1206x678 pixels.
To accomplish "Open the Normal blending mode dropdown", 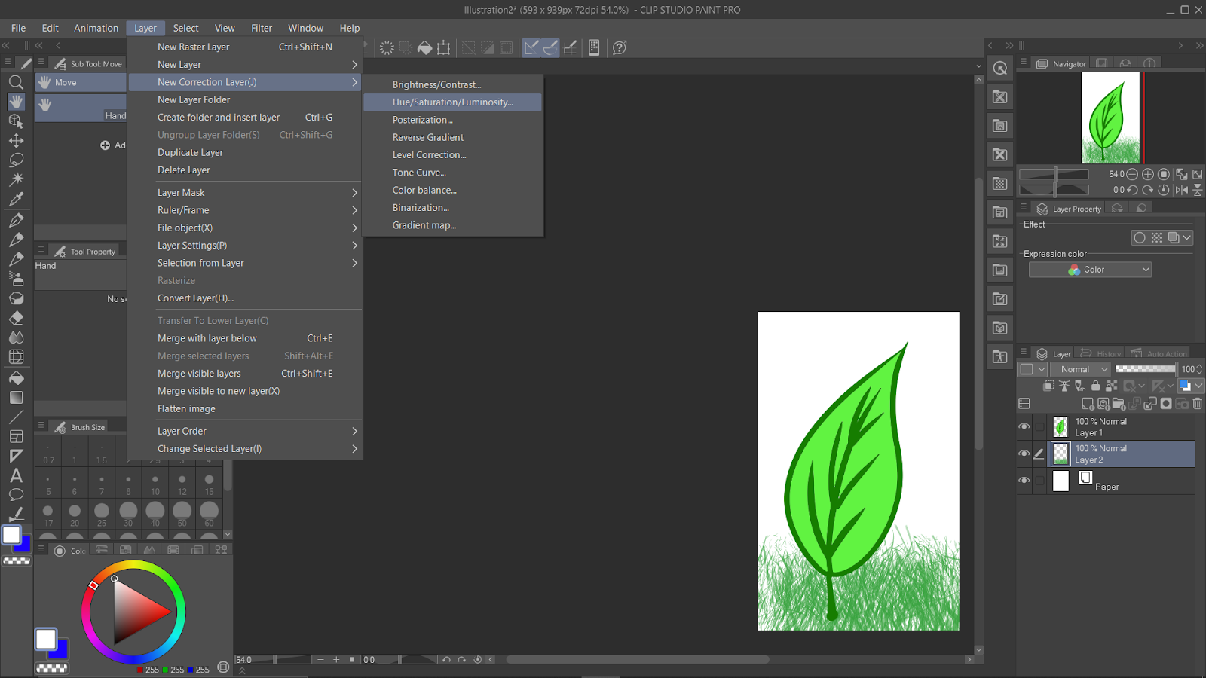I will 1082,369.
